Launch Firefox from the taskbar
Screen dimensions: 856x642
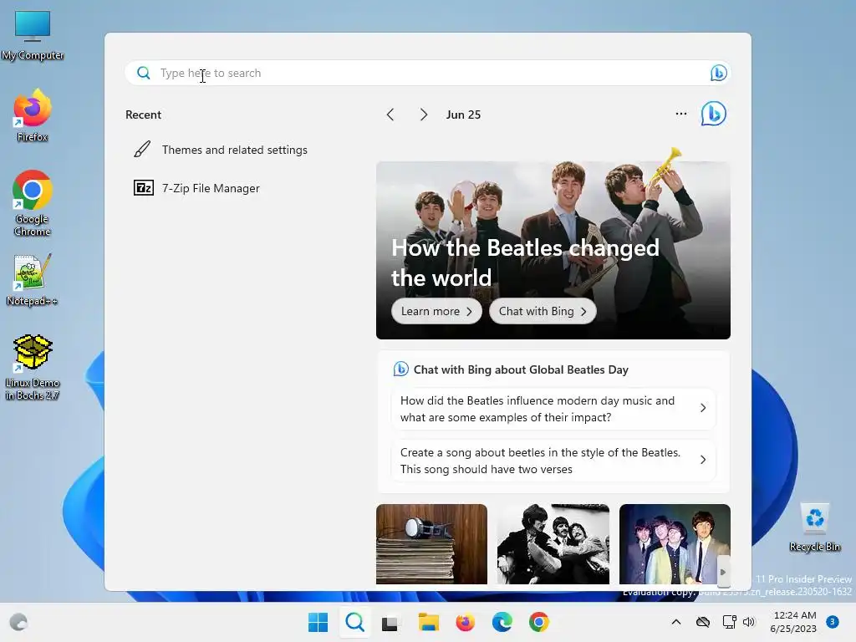[x=465, y=622]
